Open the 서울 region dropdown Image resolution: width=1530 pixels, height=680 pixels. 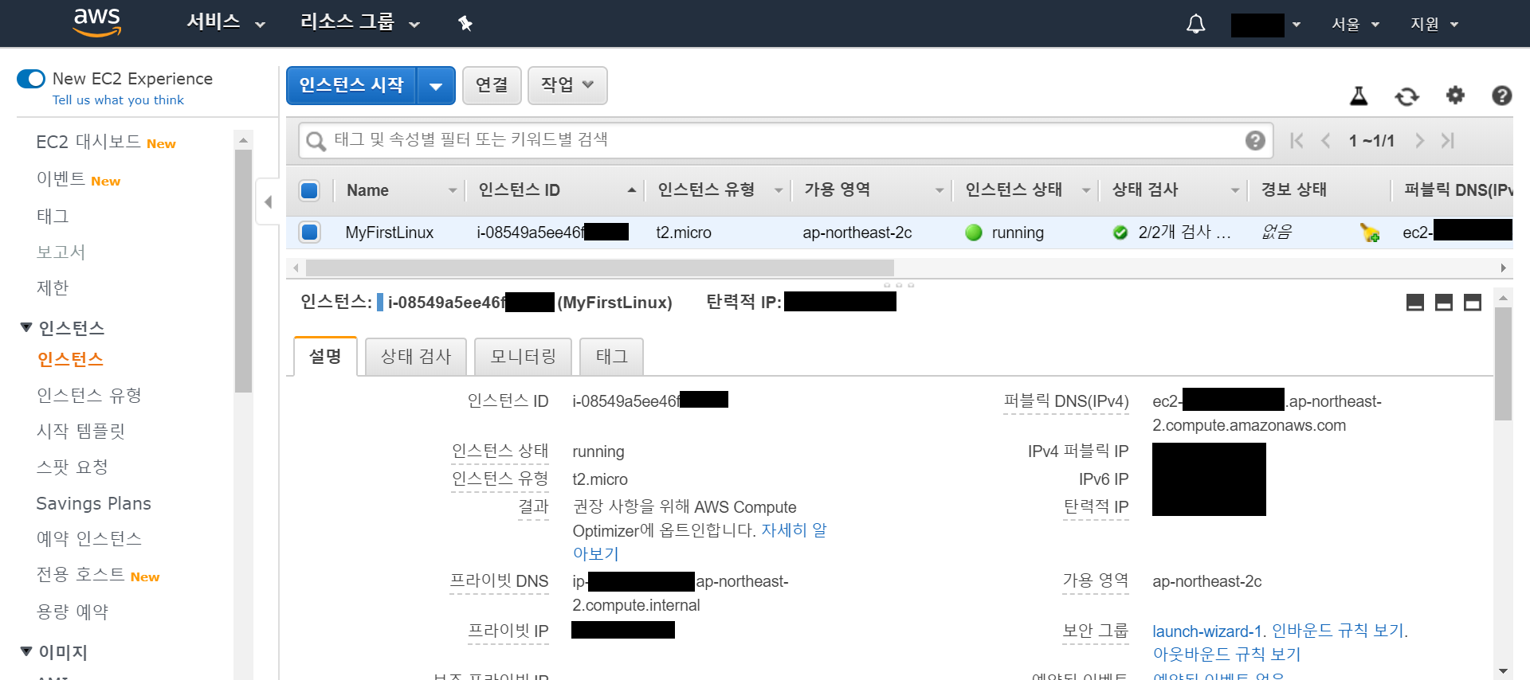(1355, 25)
